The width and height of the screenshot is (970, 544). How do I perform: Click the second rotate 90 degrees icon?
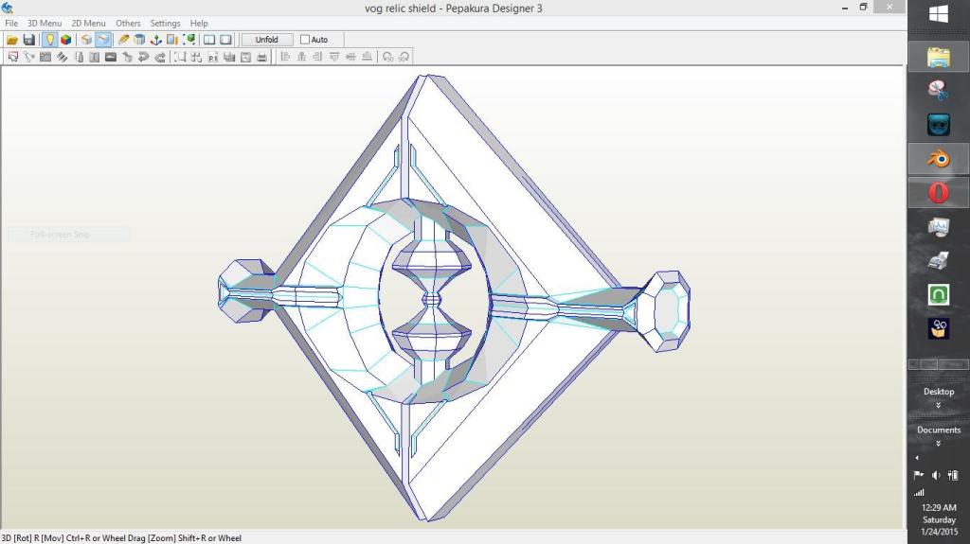tap(404, 57)
